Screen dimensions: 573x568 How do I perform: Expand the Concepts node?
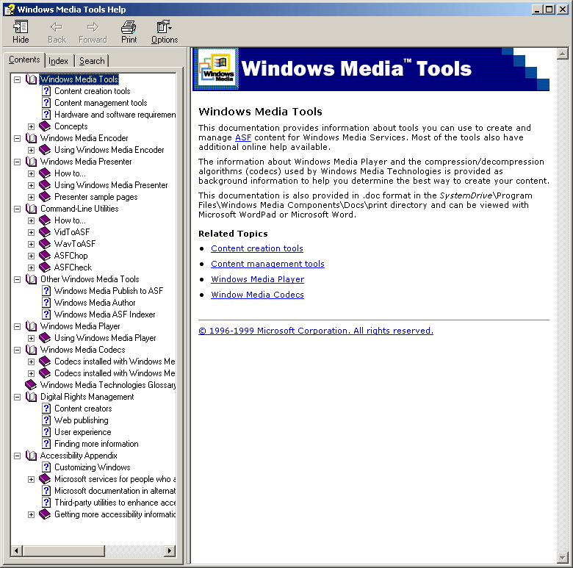coord(32,126)
